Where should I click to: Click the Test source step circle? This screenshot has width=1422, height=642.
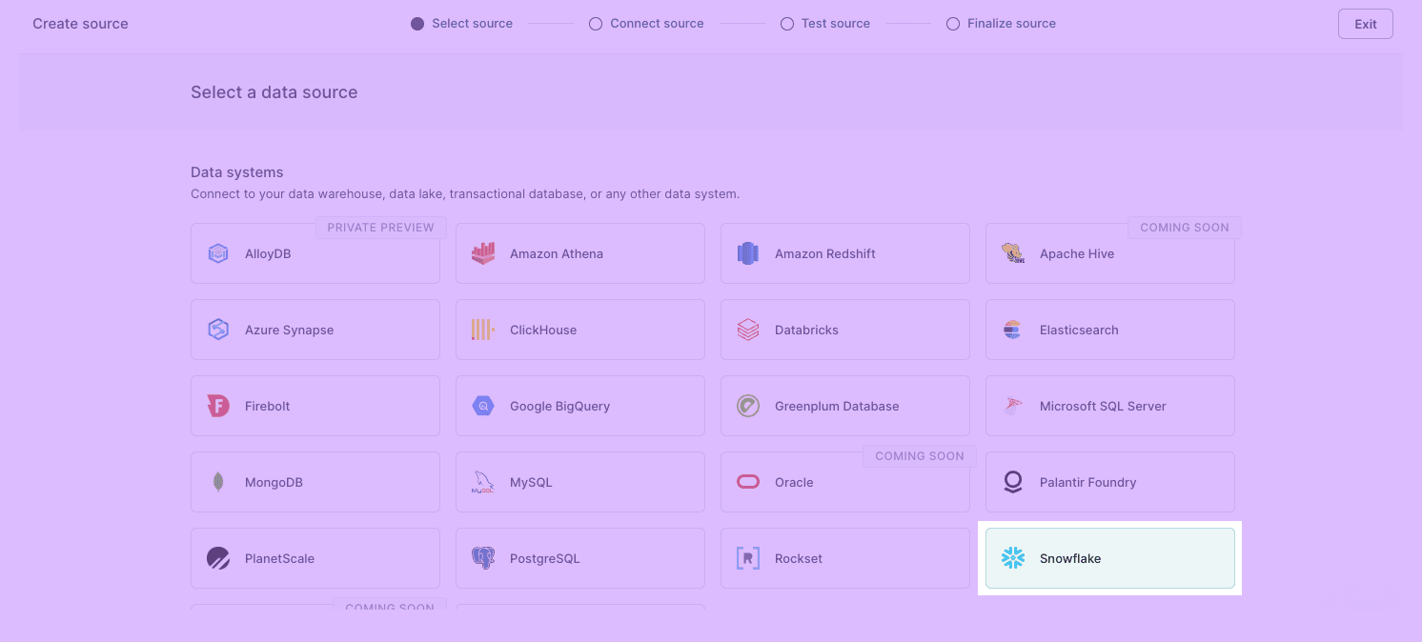(x=787, y=24)
